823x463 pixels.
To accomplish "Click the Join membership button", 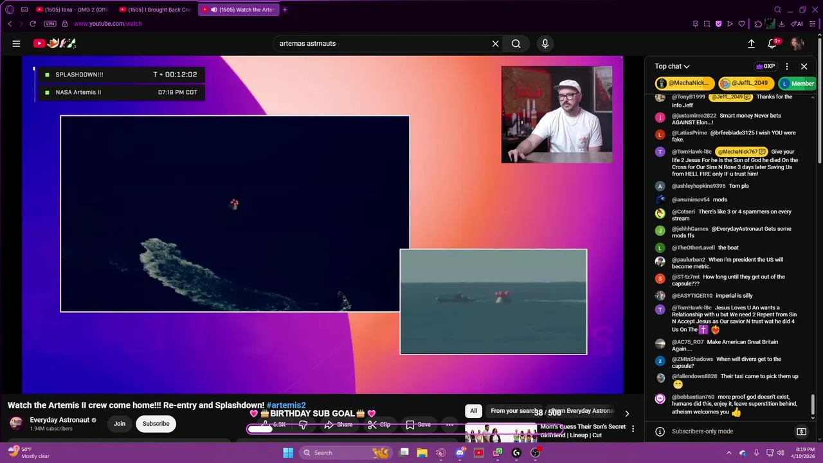I will [120, 424].
